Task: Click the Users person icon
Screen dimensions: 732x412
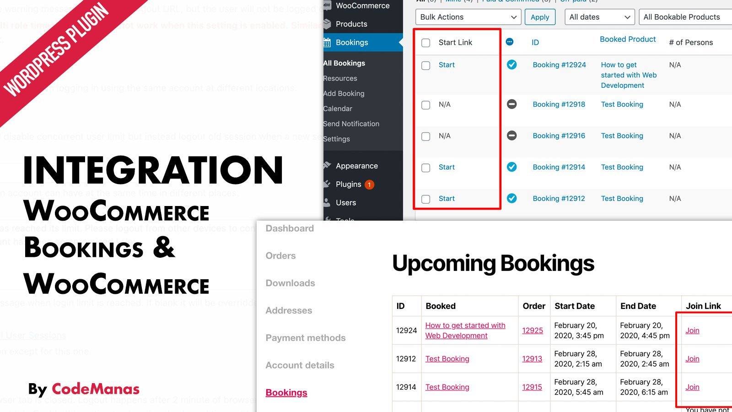Action: pyautogui.click(x=327, y=202)
